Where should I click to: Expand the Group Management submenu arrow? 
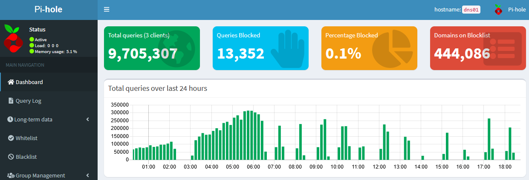pos(88,175)
